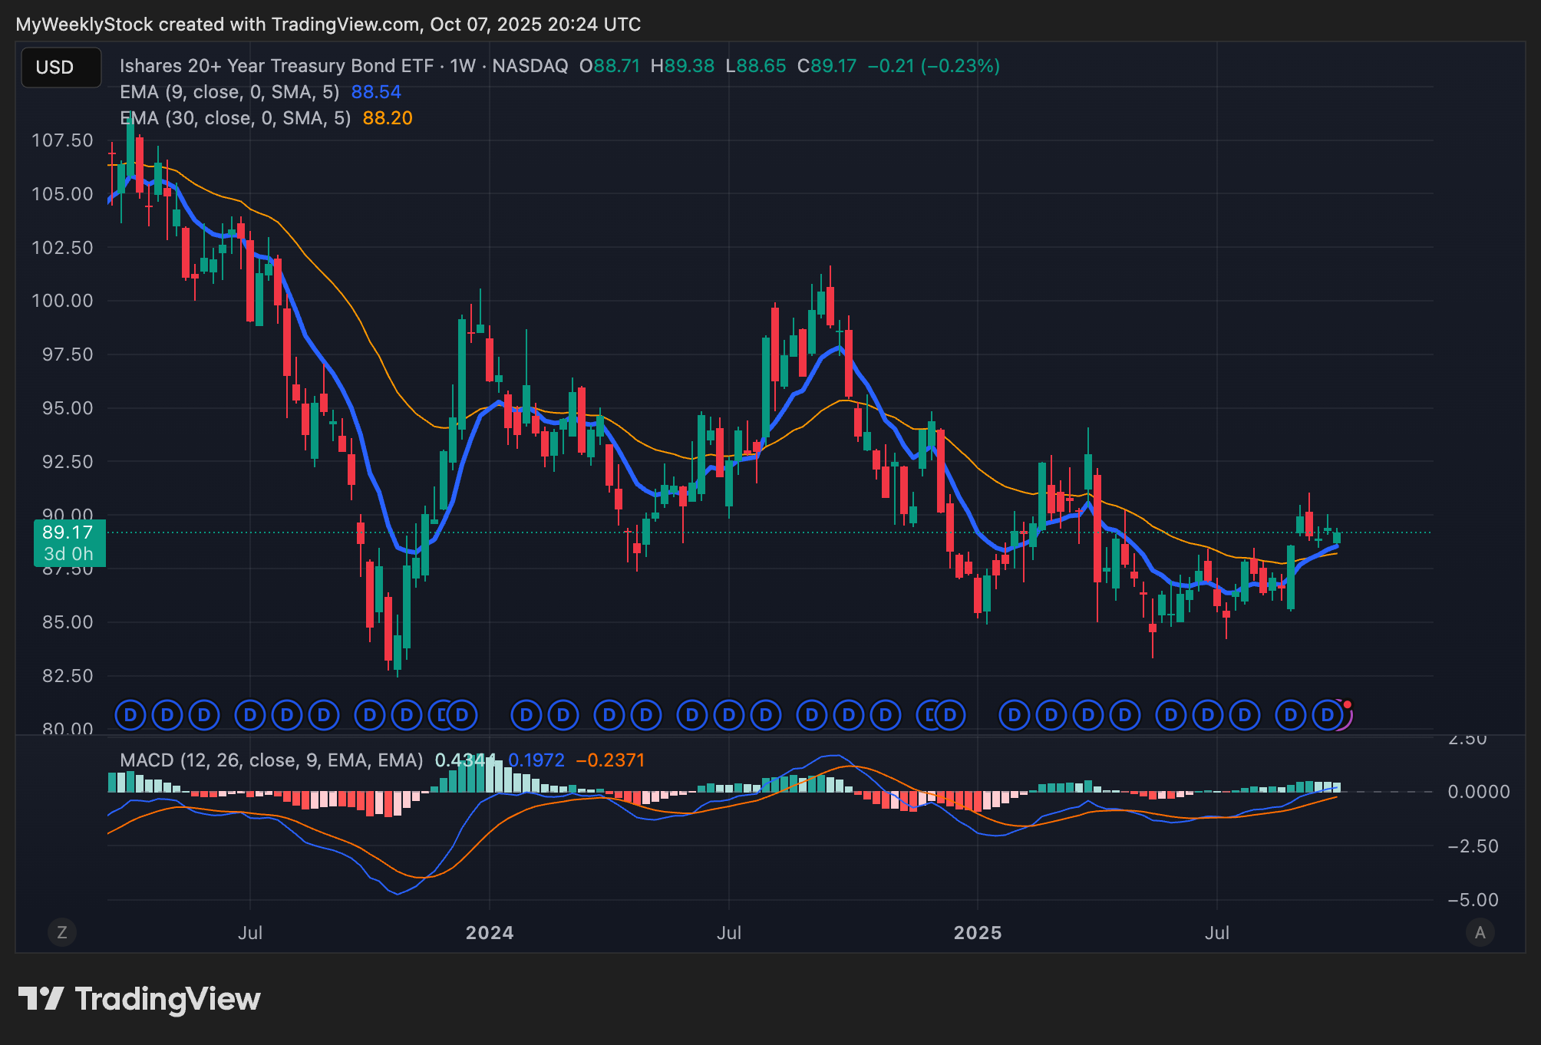The width and height of the screenshot is (1541, 1045).
Task: Click the TradingView logo
Action: 140,999
